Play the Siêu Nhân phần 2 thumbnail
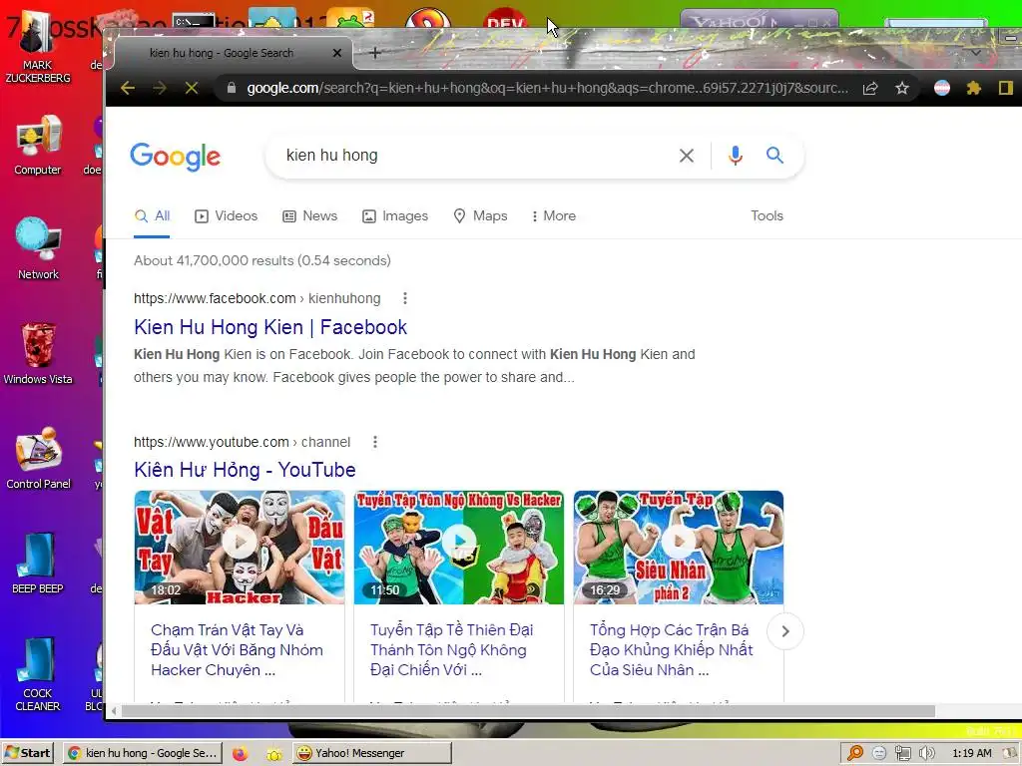 pos(679,548)
